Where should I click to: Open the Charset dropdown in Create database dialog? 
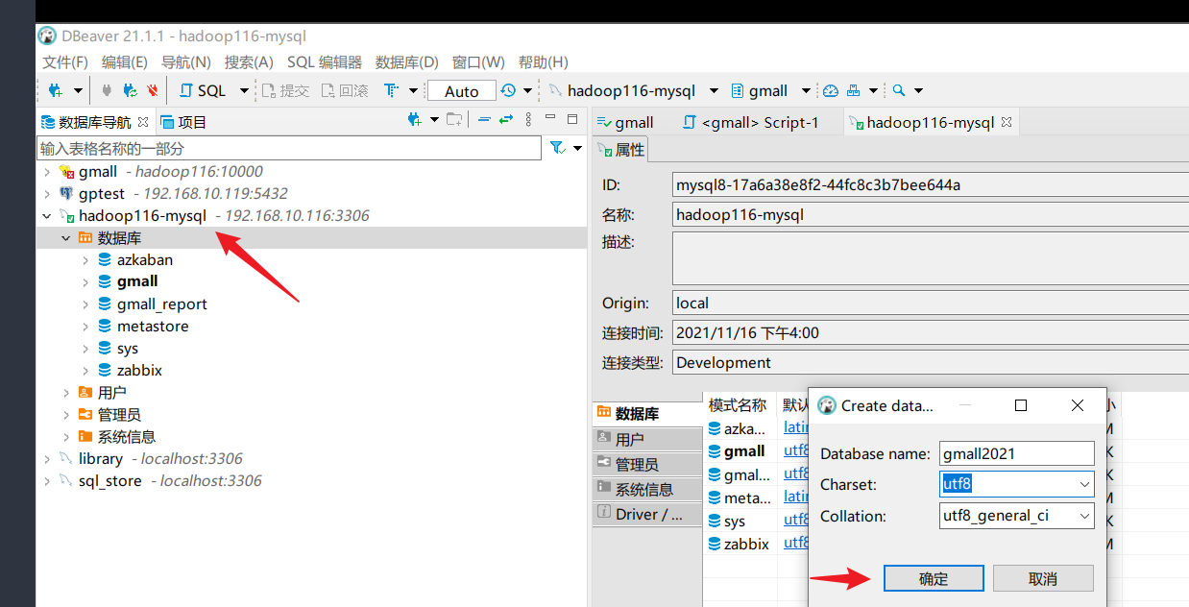pyautogui.click(x=1084, y=485)
